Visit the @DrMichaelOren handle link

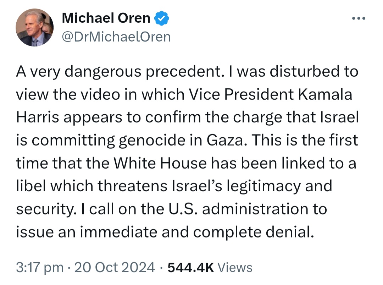tap(116, 37)
